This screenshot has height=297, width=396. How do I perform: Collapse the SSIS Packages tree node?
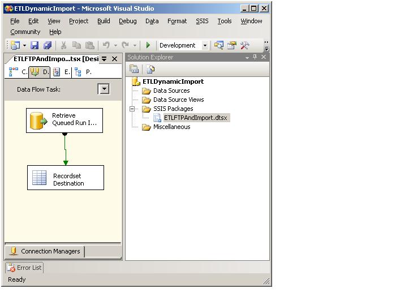point(132,109)
